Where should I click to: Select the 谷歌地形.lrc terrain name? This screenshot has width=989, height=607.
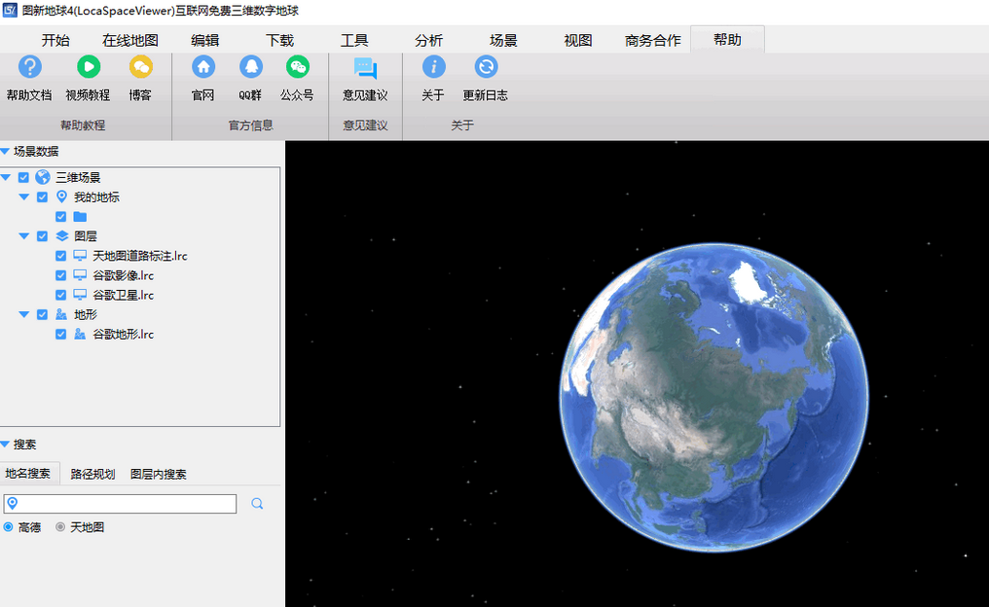click(124, 334)
